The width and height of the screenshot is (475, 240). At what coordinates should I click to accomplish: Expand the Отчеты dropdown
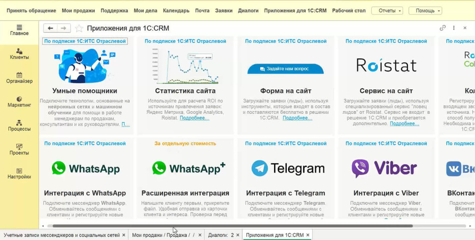point(387,11)
